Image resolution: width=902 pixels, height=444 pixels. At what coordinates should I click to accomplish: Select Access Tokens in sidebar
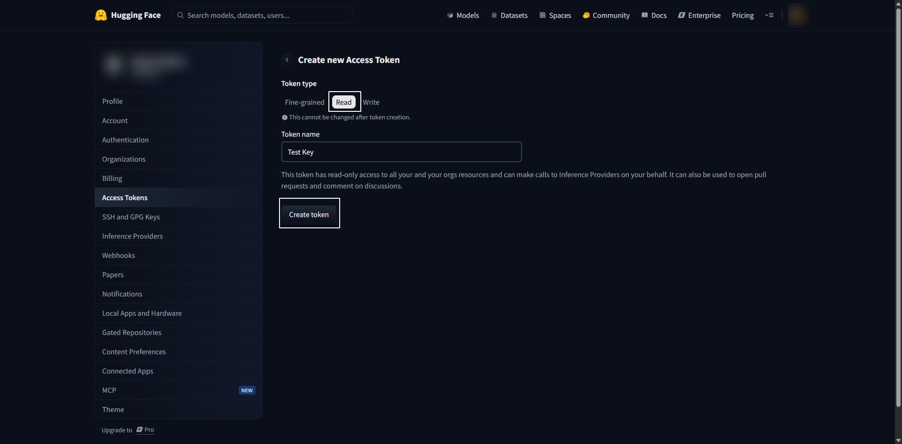179,197
